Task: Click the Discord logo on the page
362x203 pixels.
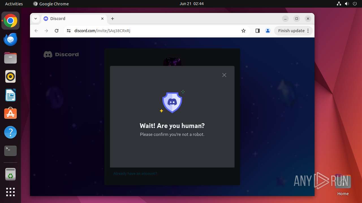Action: [61, 54]
